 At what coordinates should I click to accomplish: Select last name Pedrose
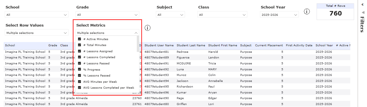183,52
